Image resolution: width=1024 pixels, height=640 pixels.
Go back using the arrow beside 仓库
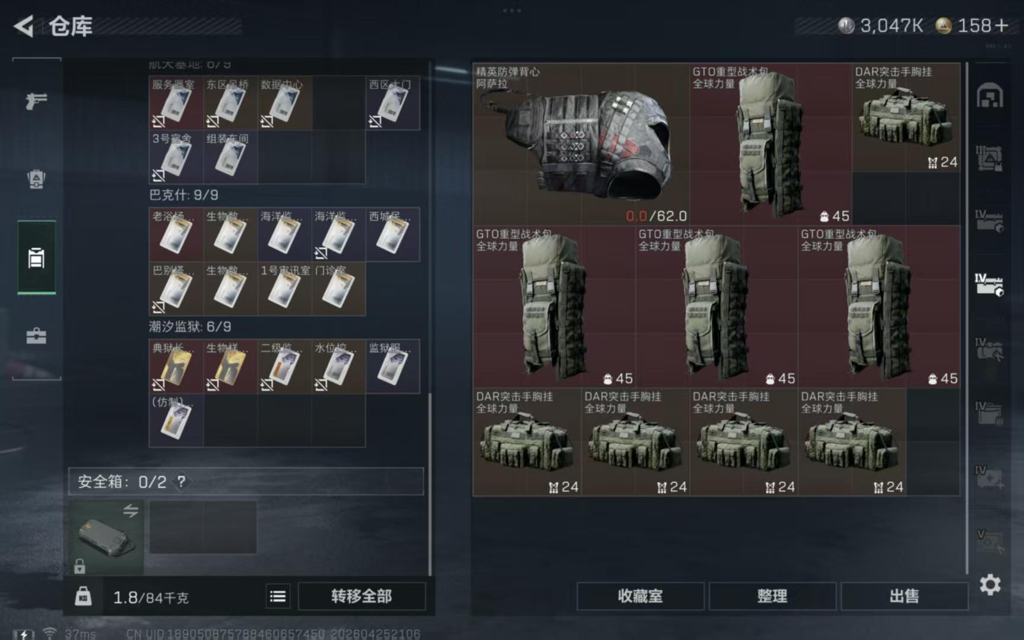[24, 26]
